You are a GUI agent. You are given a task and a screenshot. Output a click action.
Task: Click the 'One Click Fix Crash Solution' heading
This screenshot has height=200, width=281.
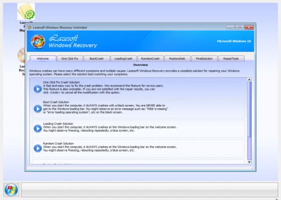click(61, 82)
